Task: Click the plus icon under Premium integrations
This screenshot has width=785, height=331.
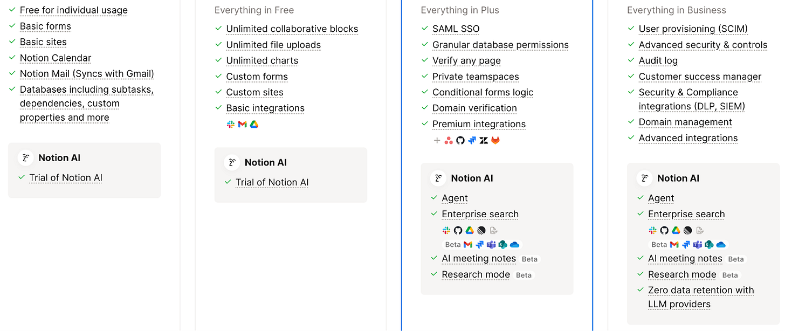Action: pos(437,141)
